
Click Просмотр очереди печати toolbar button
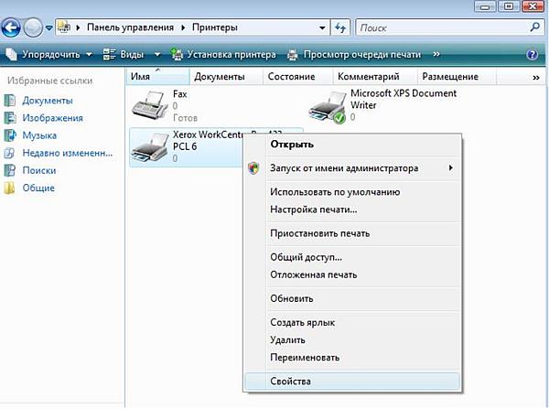tap(356, 54)
